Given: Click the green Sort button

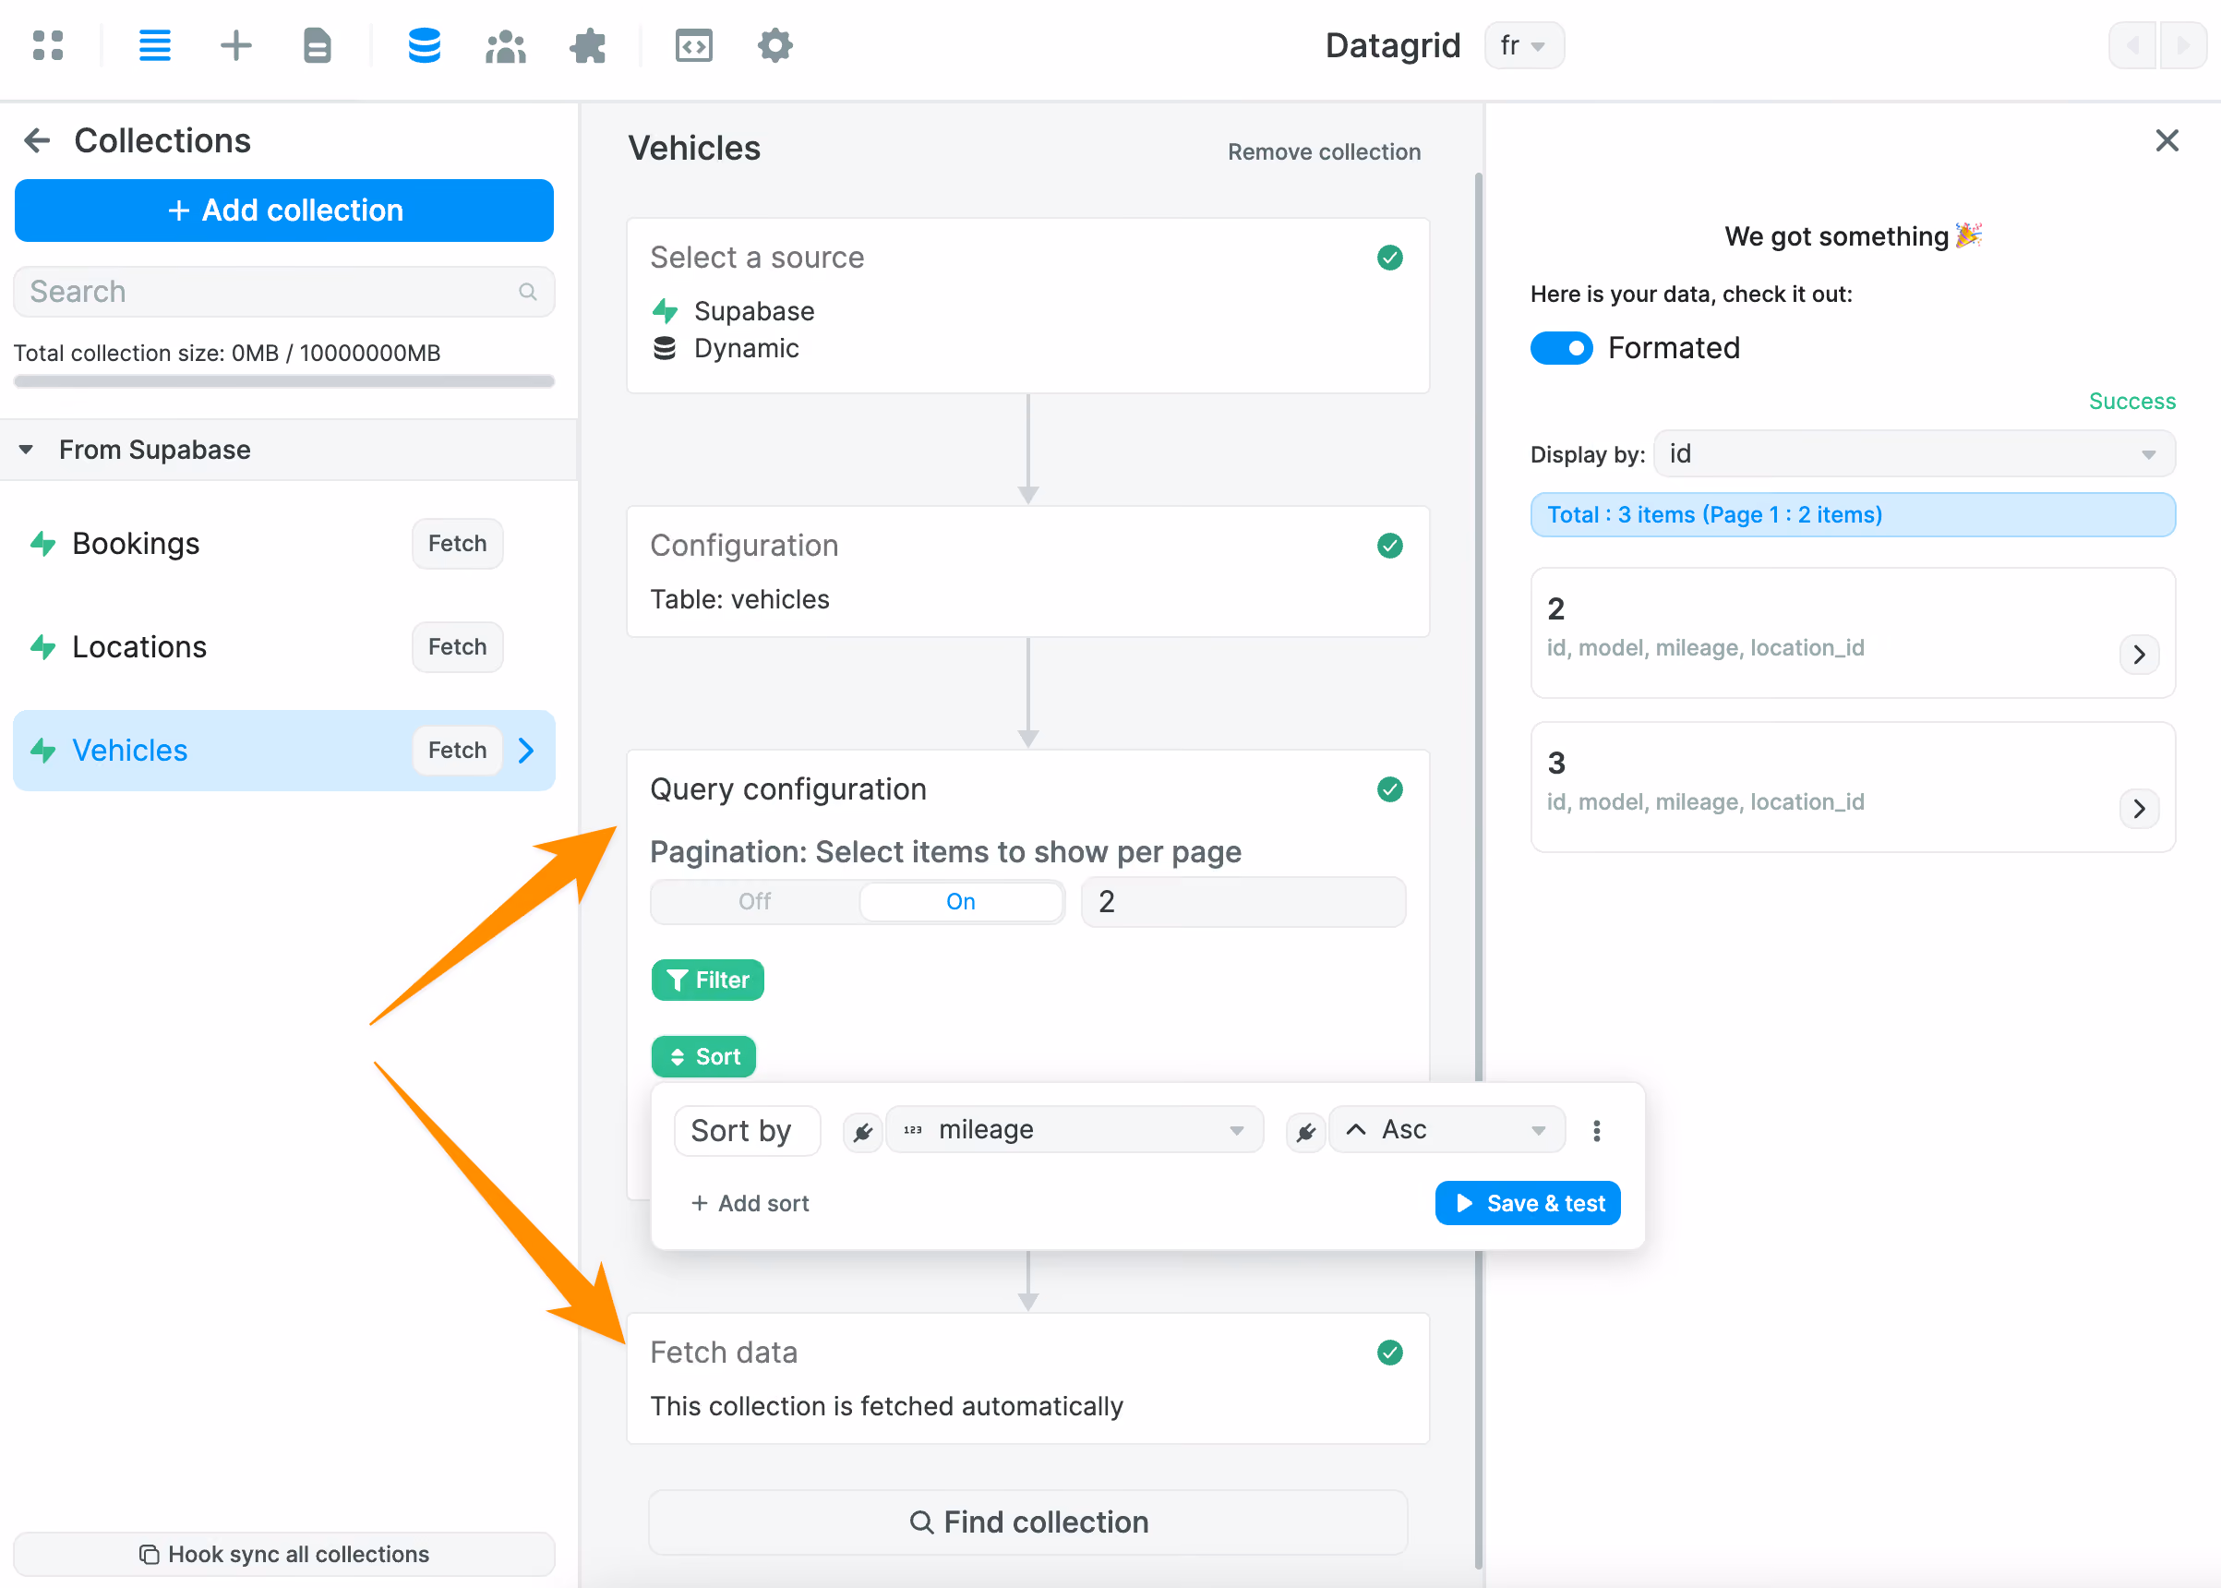Looking at the screenshot, I should pyautogui.click(x=703, y=1057).
